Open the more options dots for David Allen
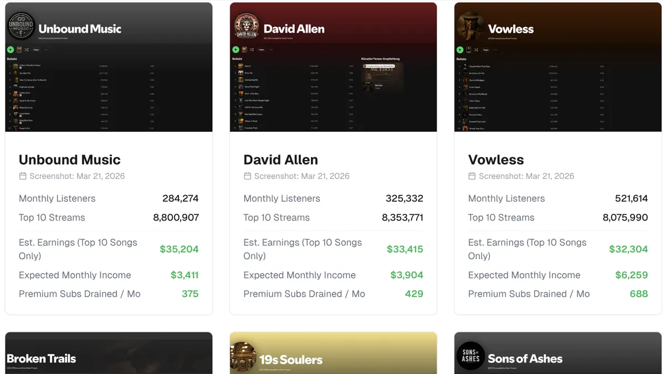 [x=271, y=50]
